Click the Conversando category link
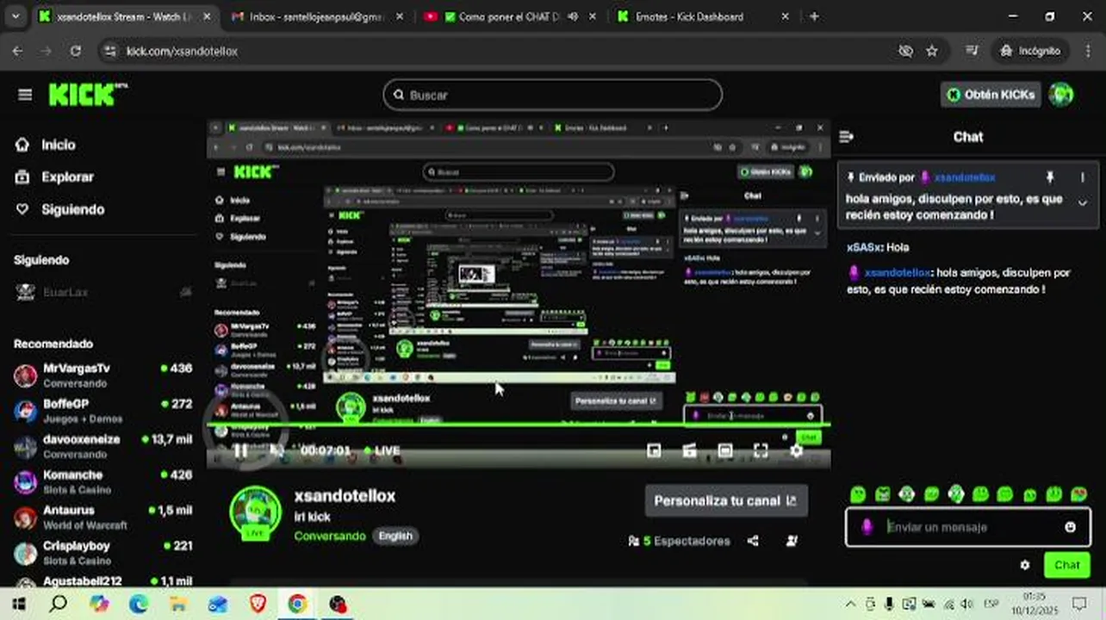This screenshot has width=1106, height=620. click(x=330, y=536)
